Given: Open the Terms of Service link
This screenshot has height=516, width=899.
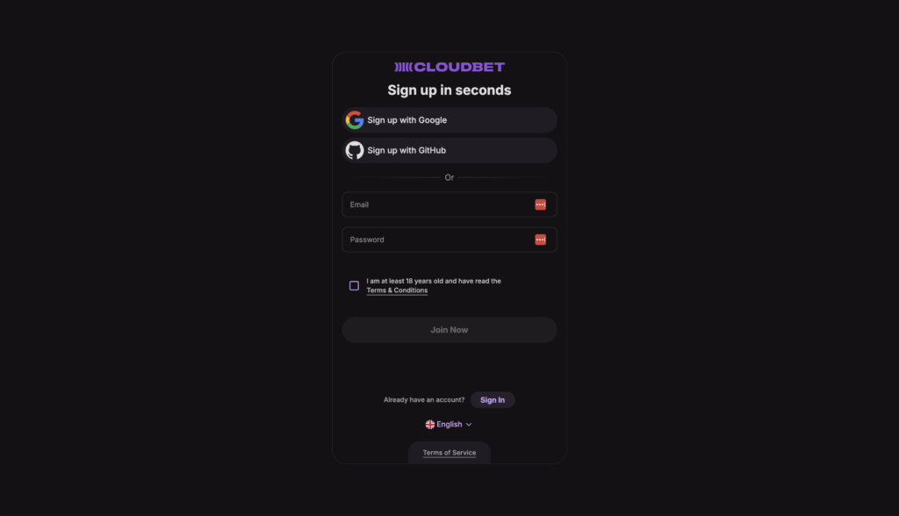Looking at the screenshot, I should coord(449,452).
